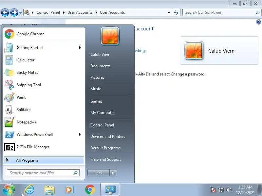This screenshot has width=262, height=196.
Task: Open 7-Zip File Manager icon
Action: (x=9, y=147)
